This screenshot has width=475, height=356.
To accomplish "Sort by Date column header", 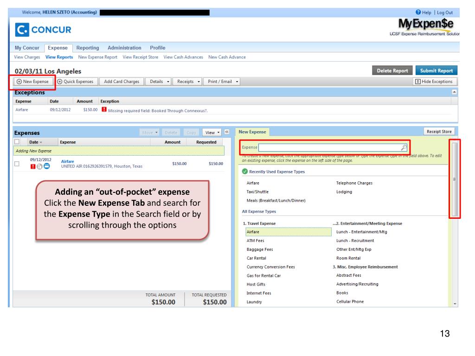I will [x=36, y=142].
